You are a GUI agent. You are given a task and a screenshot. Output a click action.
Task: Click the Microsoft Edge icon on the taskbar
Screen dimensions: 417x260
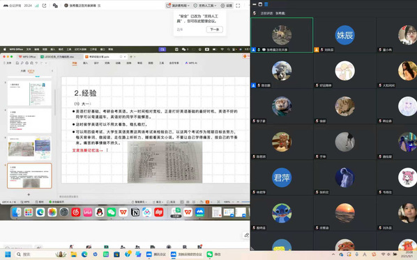[84, 254]
